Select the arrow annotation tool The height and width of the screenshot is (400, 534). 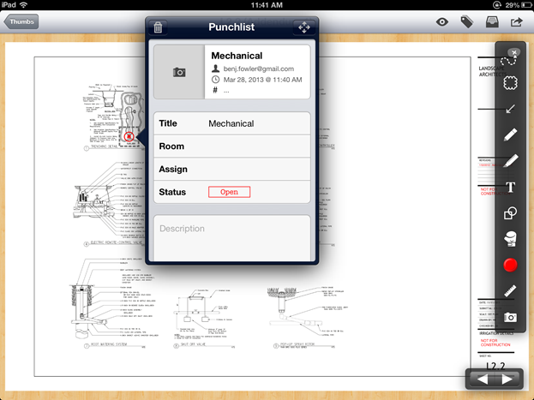pos(510,109)
